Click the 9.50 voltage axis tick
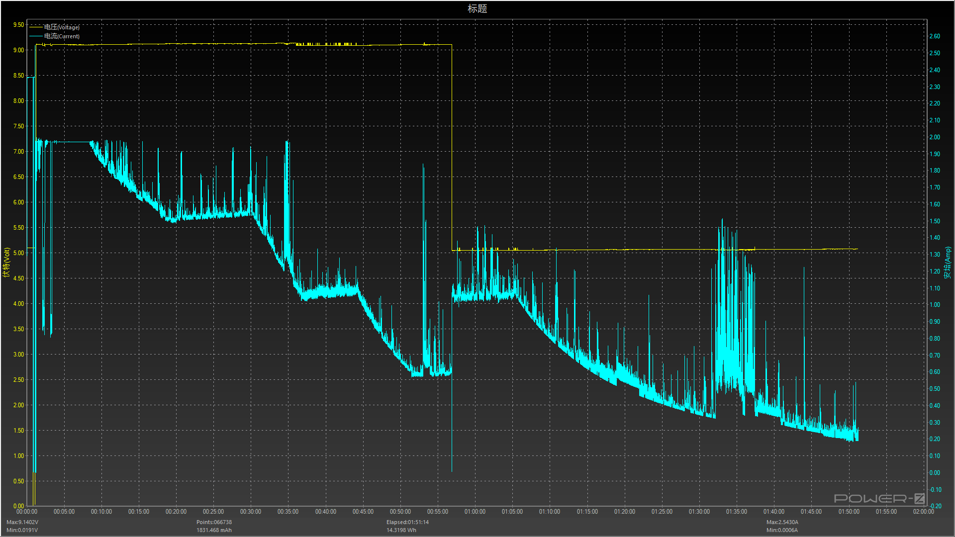 click(x=18, y=25)
